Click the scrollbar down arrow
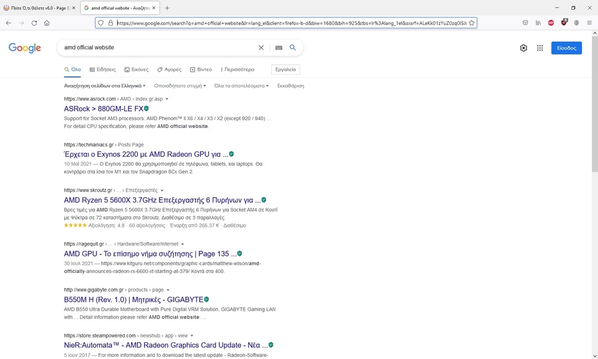Screen dimensions: 598x359 (x=595, y=356)
